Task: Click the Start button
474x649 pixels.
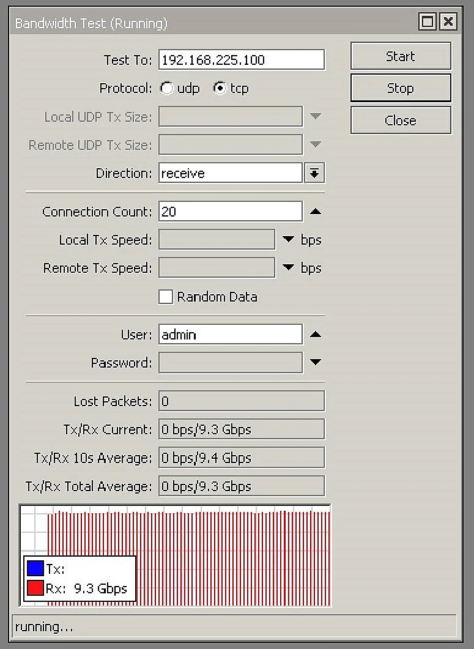Action: coord(401,56)
